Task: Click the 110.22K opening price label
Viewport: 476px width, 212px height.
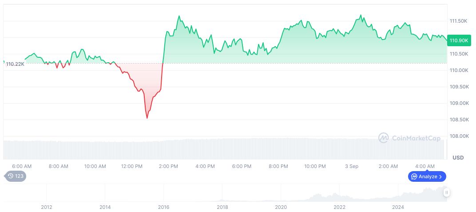Action: tap(15, 64)
